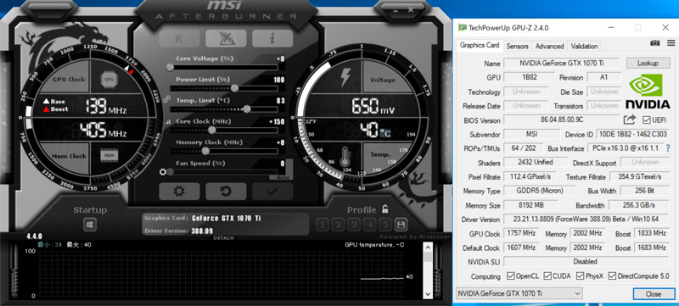Toggle the UEFI checkbox
The height and width of the screenshot is (306, 679).
(x=647, y=120)
